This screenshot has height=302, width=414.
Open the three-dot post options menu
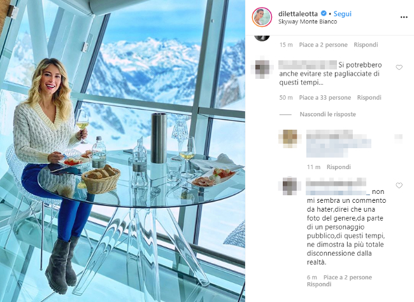[404, 17]
